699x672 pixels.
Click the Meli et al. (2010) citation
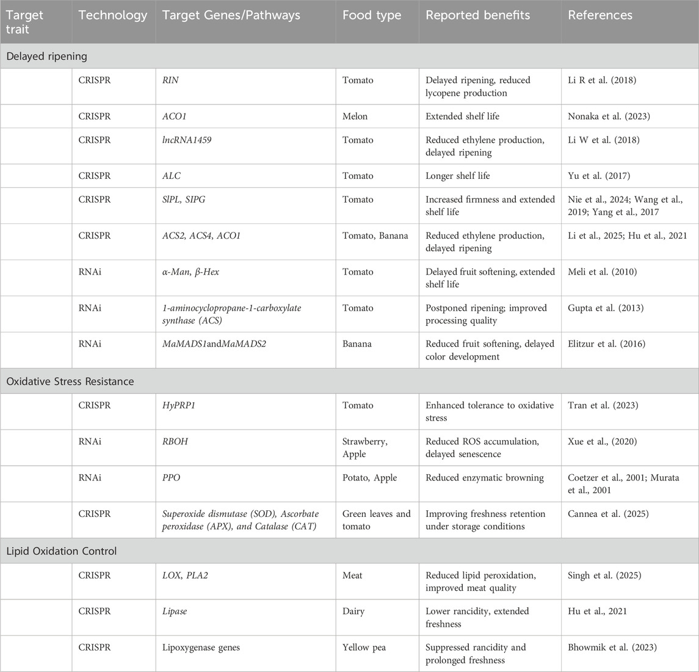pyautogui.click(x=602, y=272)
